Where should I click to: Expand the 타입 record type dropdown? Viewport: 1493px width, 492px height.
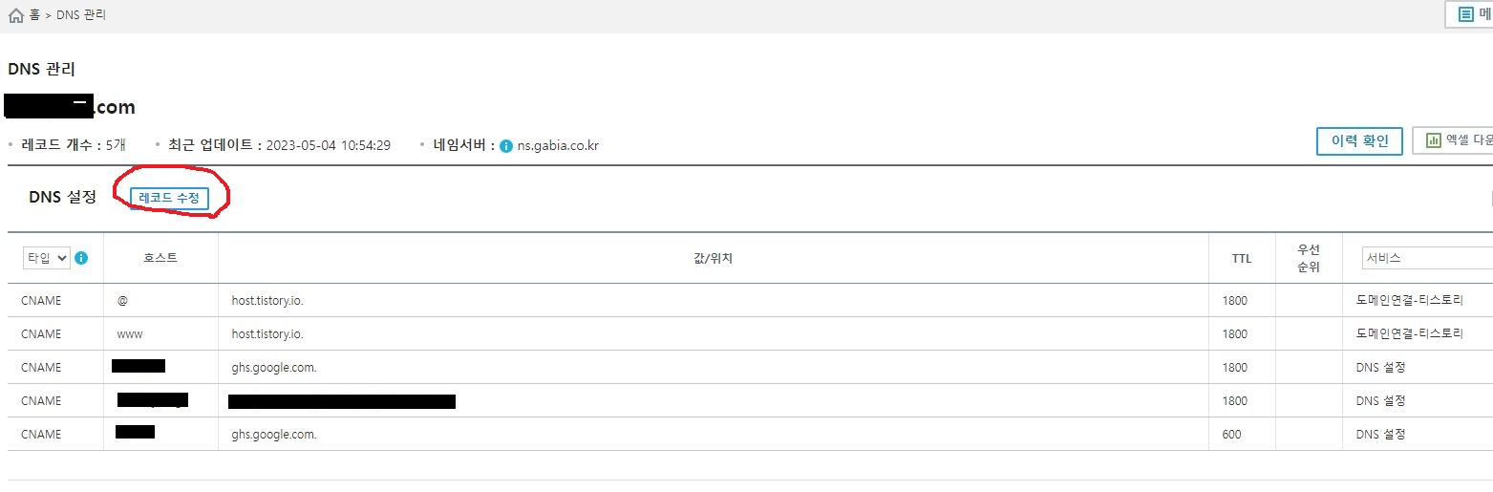coord(47,258)
